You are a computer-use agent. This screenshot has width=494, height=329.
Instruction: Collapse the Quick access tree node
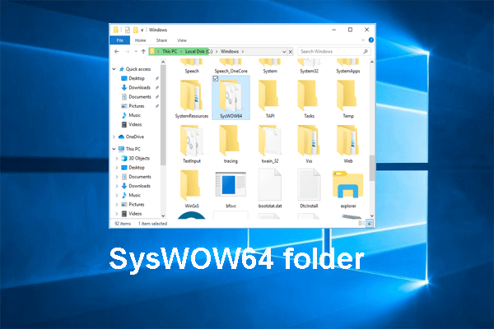click(114, 69)
